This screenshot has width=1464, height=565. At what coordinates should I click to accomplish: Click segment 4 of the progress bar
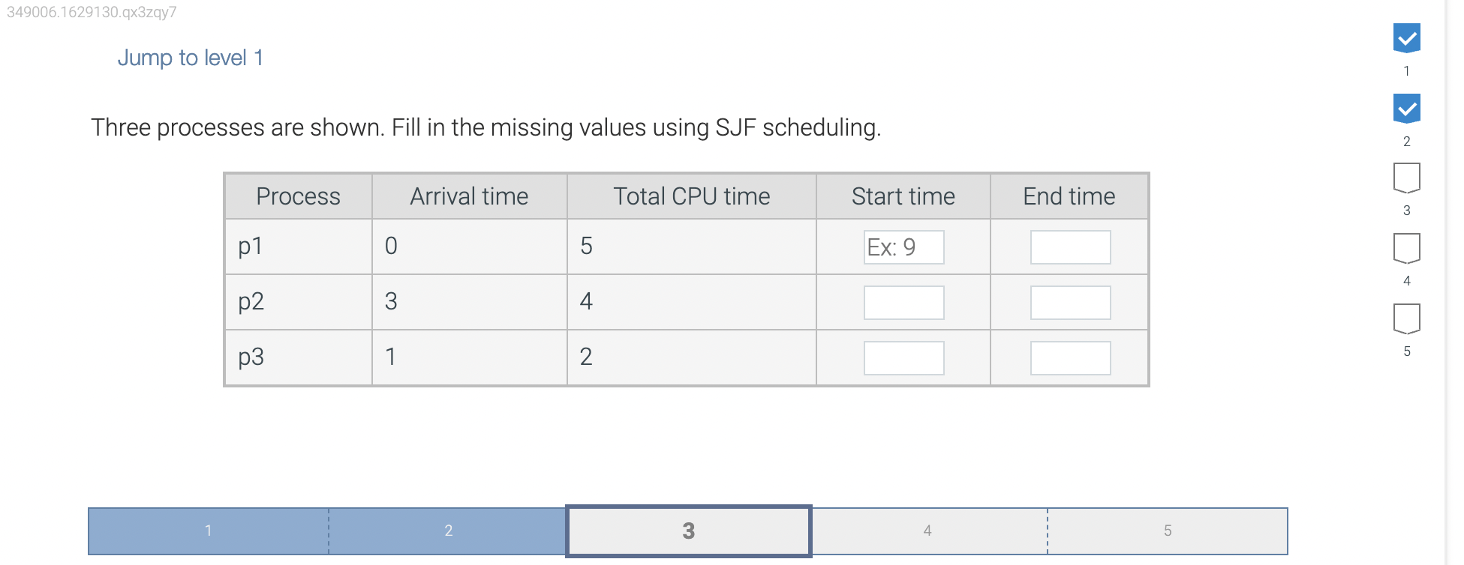(x=928, y=531)
